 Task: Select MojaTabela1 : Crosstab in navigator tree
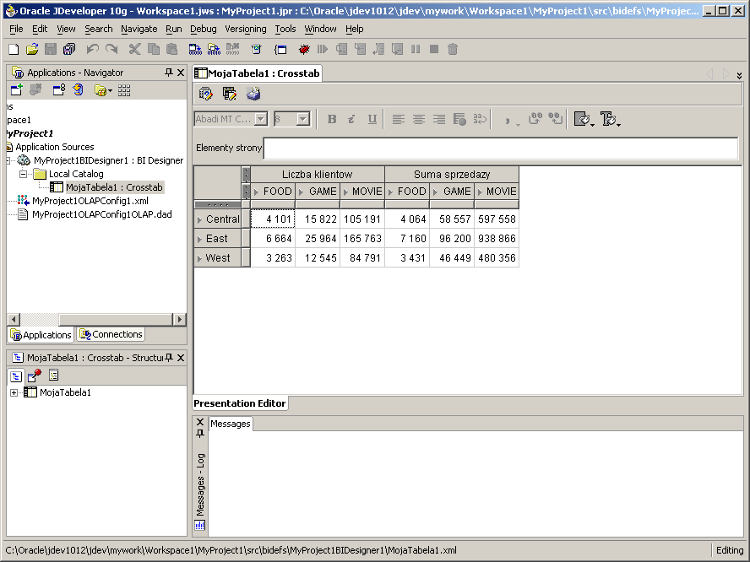coord(114,187)
